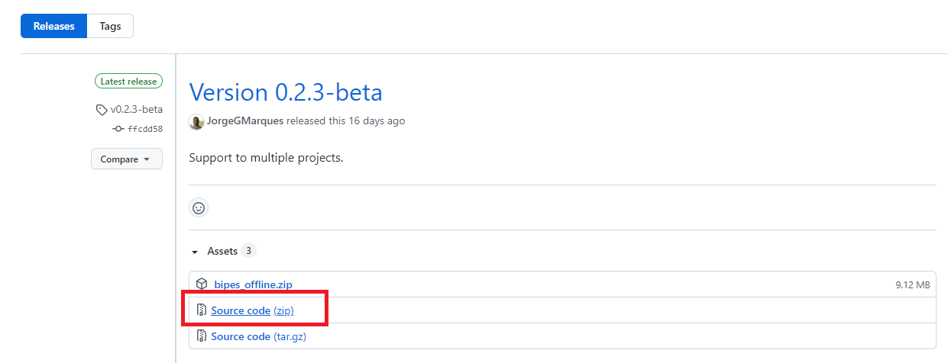Add a reaction with the smiley button
Screen dimensions: 948x363
[199, 207]
